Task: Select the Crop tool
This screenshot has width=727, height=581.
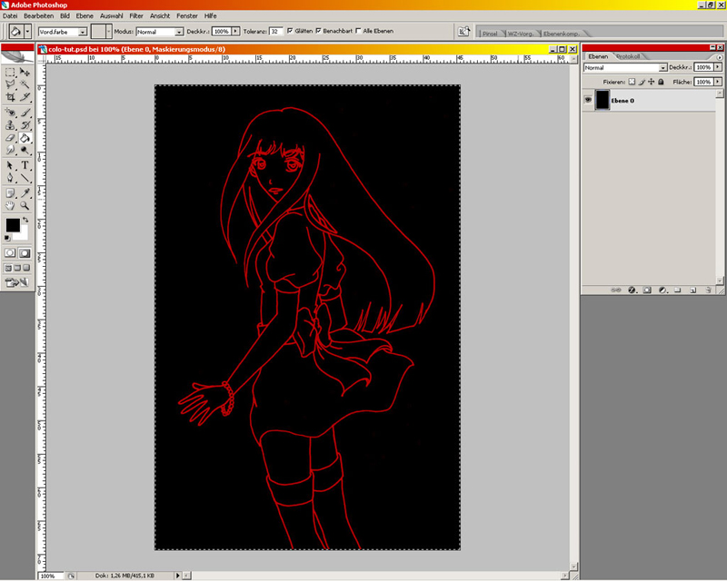Action: point(10,97)
